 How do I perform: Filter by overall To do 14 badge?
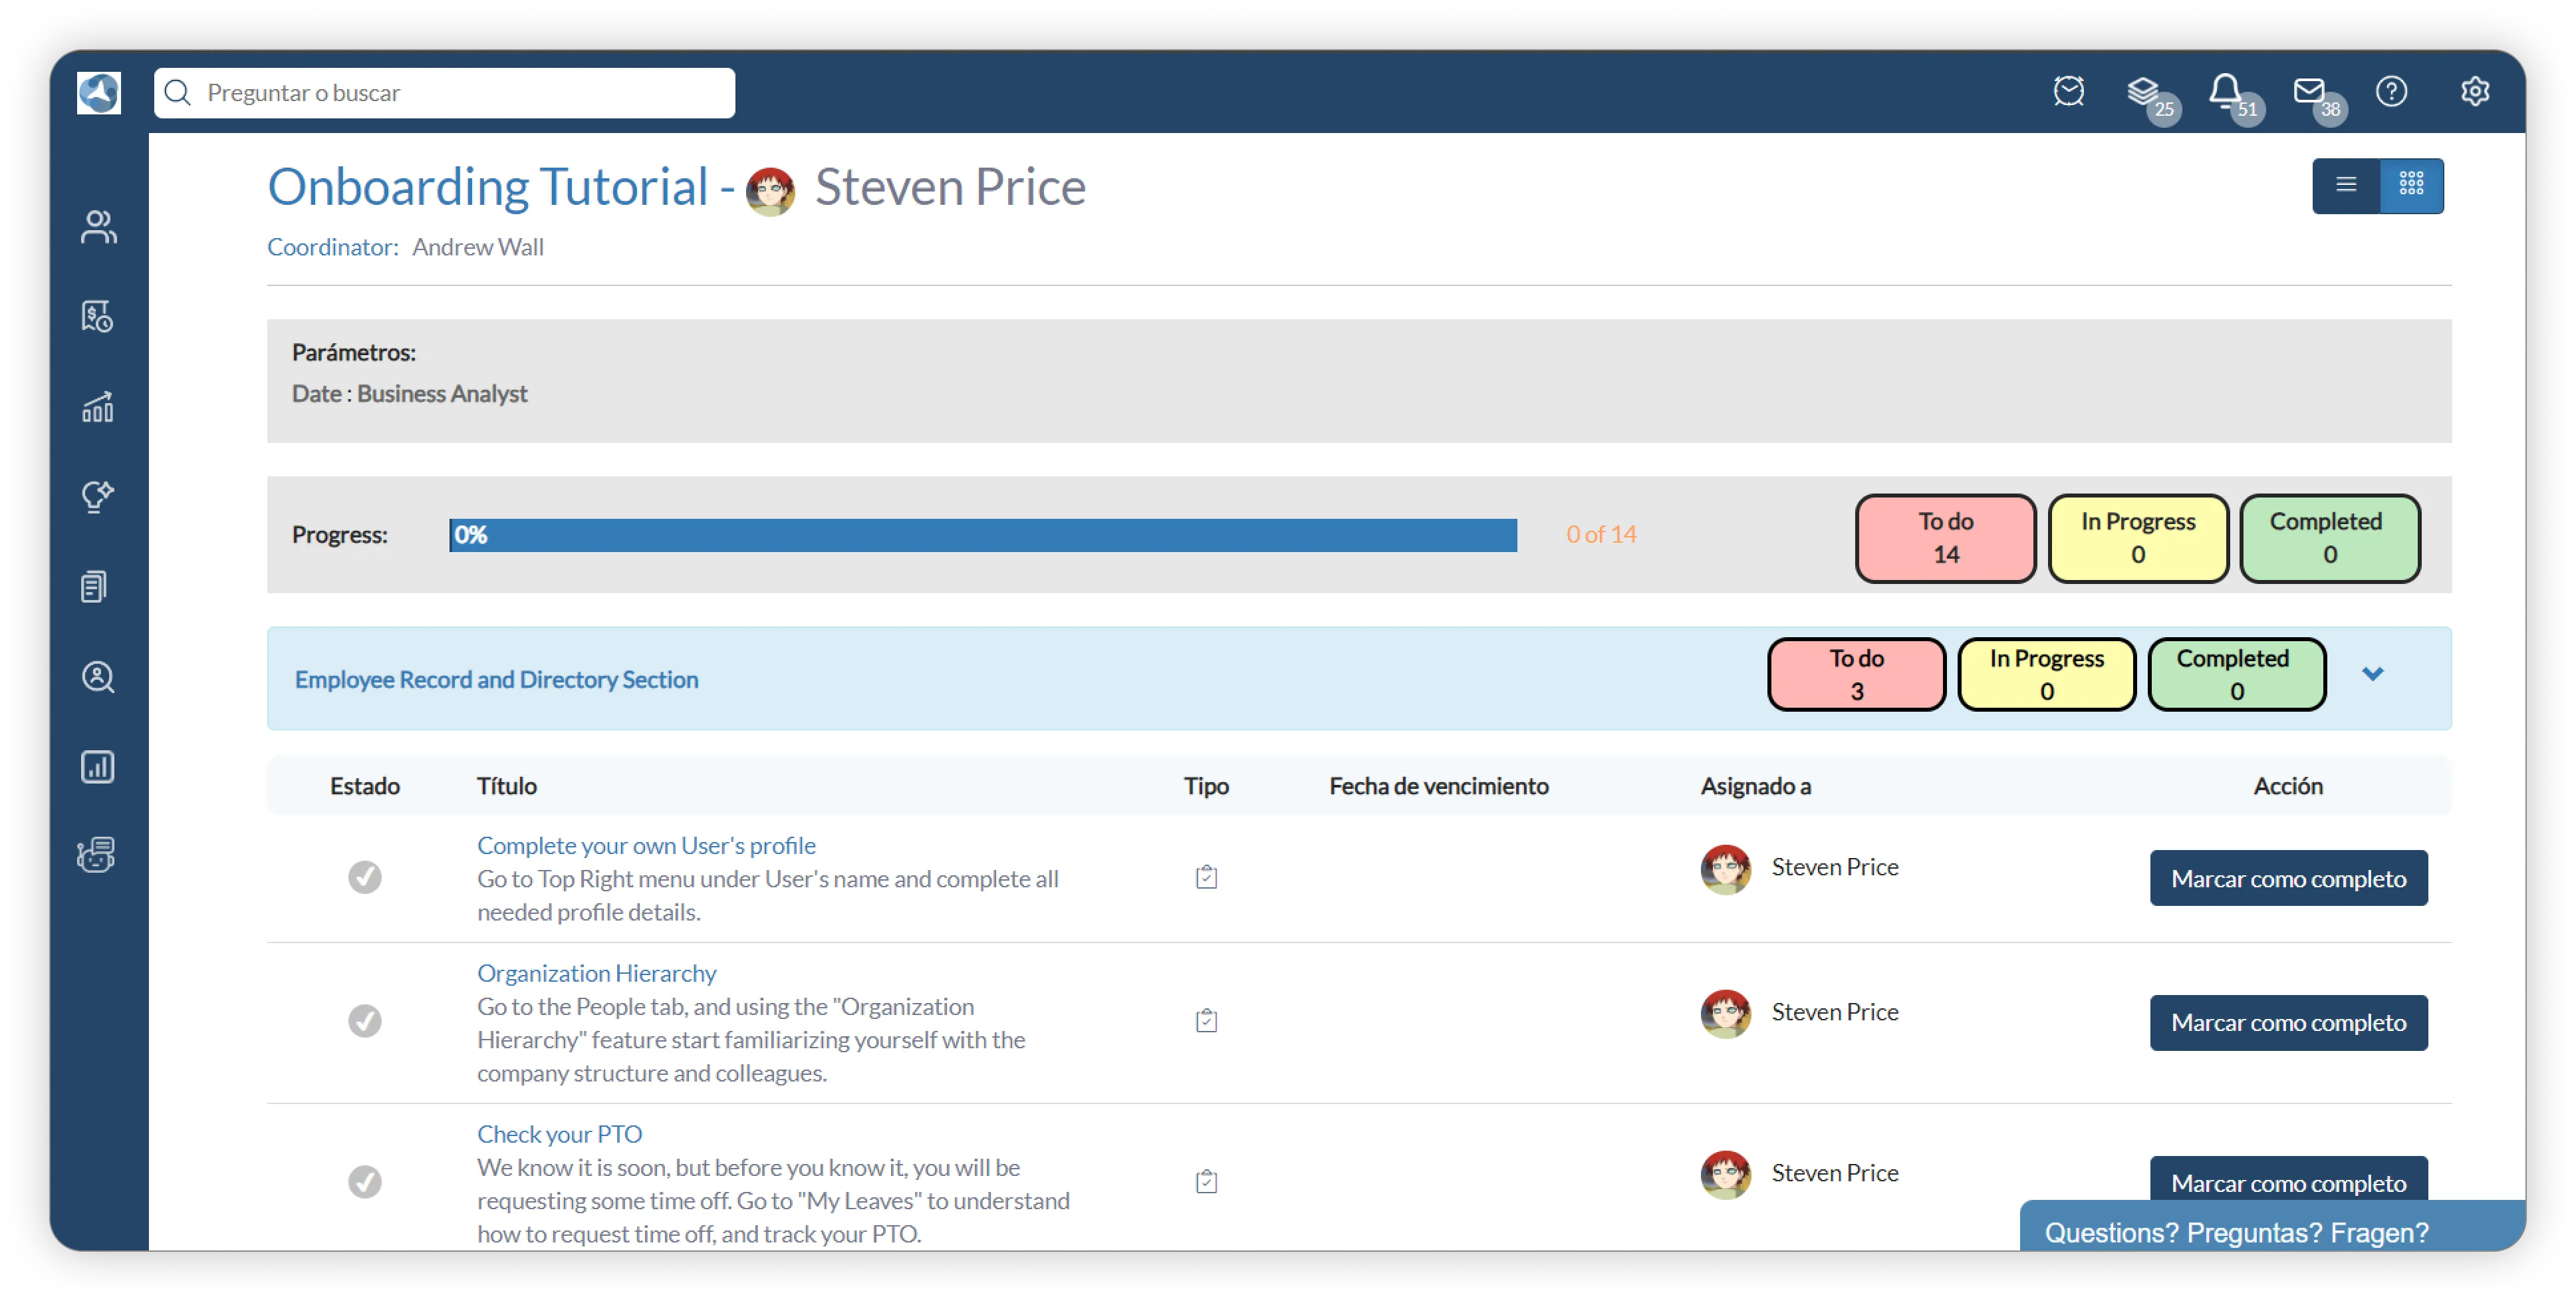click(1945, 538)
